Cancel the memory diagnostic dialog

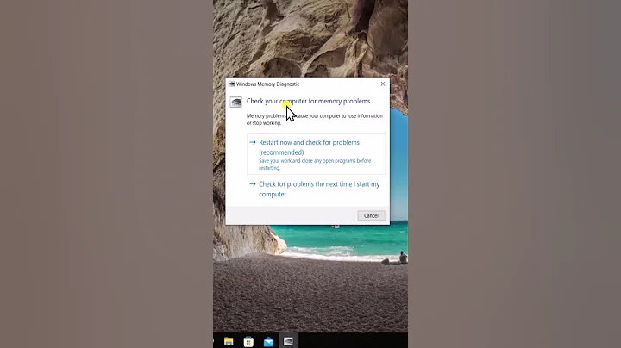(x=371, y=215)
